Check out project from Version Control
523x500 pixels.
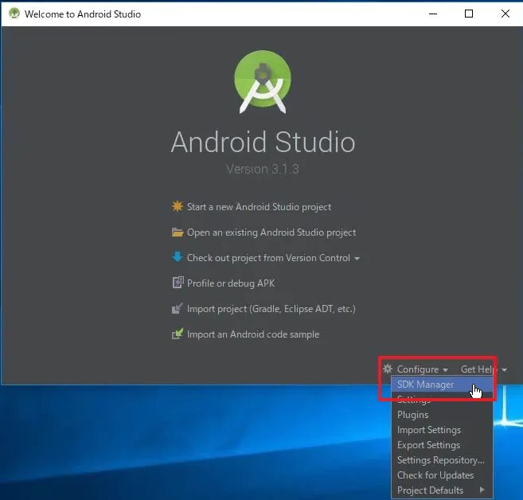pos(268,258)
